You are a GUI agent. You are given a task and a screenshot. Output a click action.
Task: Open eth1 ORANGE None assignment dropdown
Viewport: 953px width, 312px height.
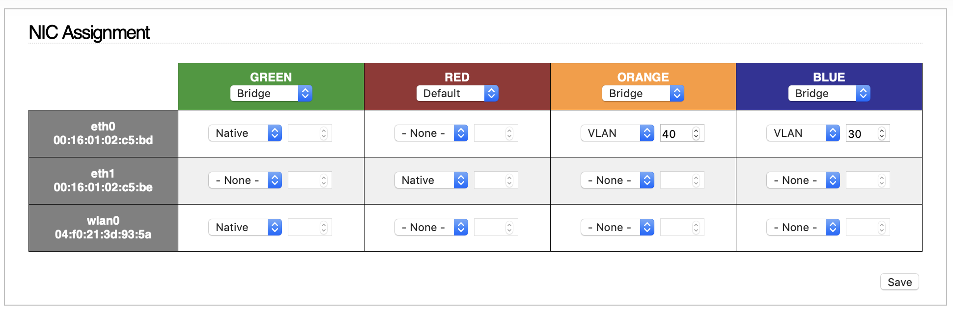617,180
